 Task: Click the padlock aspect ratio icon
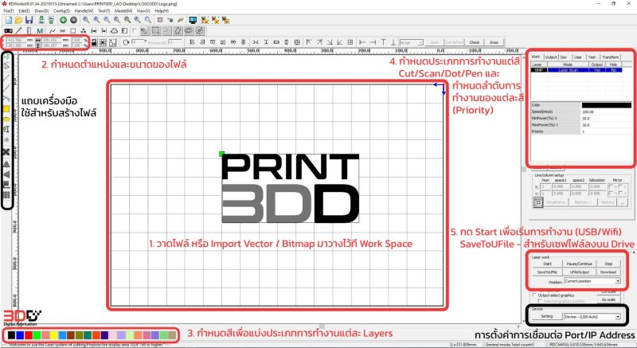(x=94, y=42)
